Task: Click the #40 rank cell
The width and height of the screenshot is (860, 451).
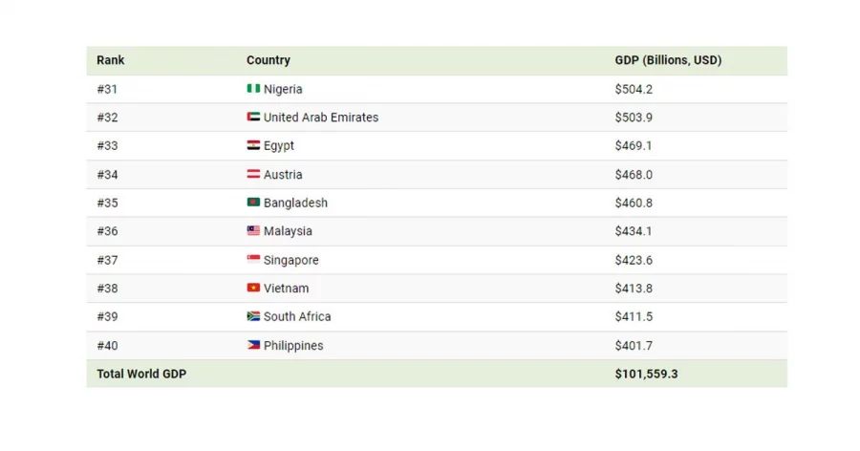Action: pyautogui.click(x=107, y=346)
